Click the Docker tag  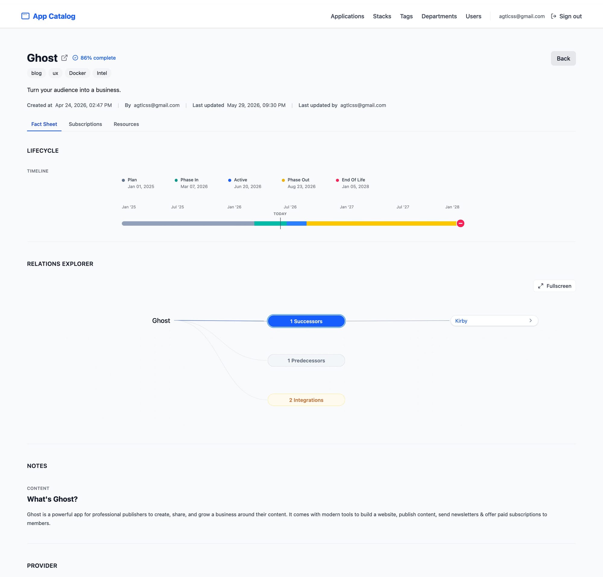77,73
